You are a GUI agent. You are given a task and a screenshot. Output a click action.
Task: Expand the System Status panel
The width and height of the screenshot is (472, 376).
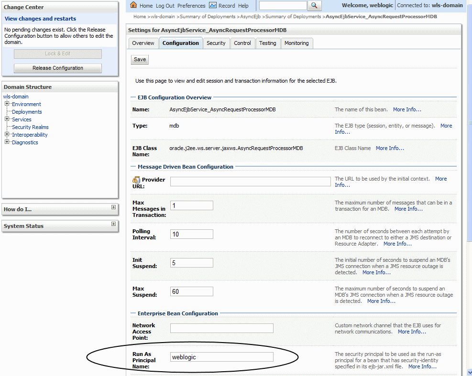[113, 224]
